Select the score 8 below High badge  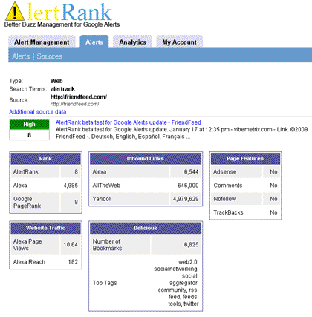tap(29, 135)
